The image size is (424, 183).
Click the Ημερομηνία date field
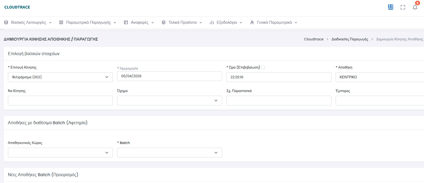[169, 76]
